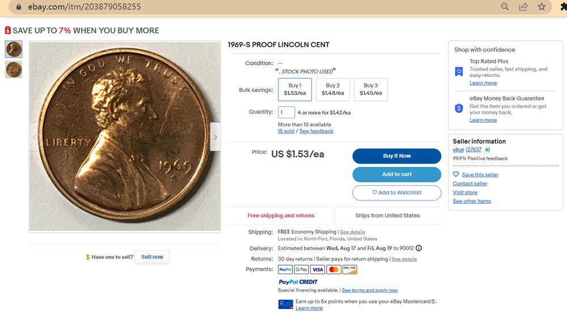Bookmark this page with the star icon
Viewport: 567px width, 312px height.
(x=541, y=7)
